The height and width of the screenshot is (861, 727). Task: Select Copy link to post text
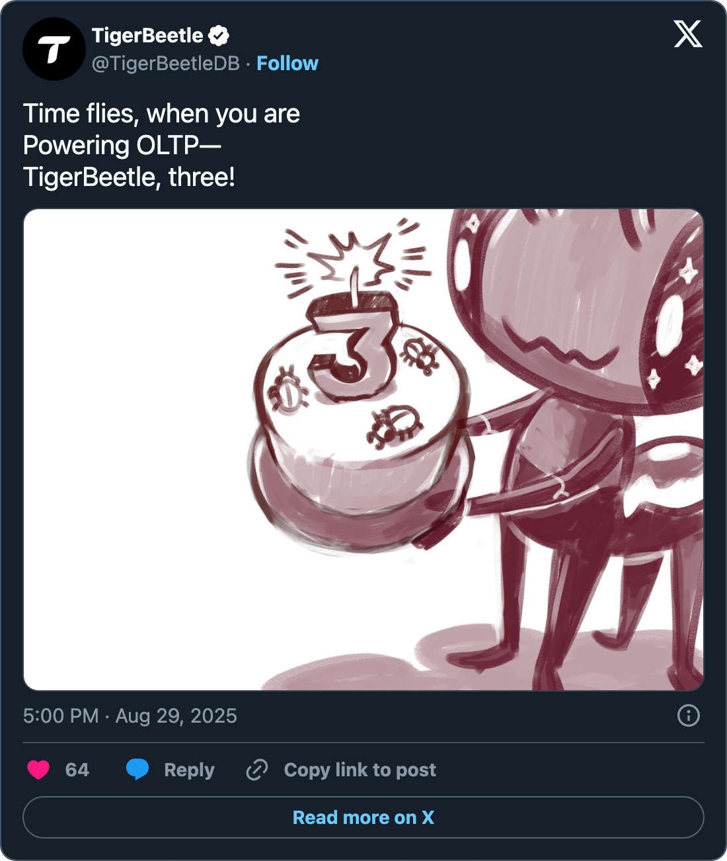coord(360,770)
